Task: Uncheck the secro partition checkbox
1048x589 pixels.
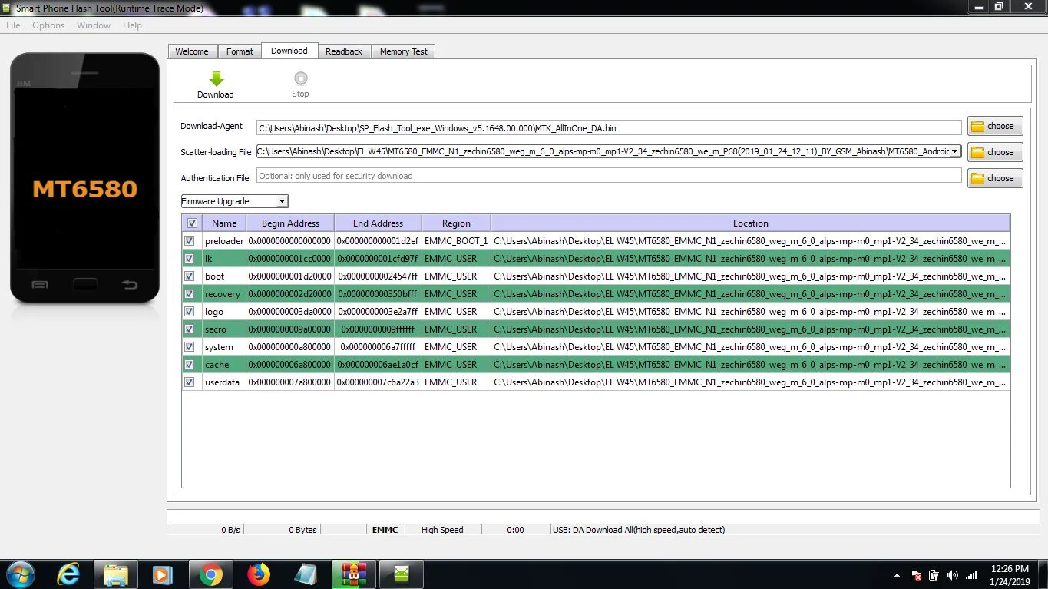Action: [189, 329]
